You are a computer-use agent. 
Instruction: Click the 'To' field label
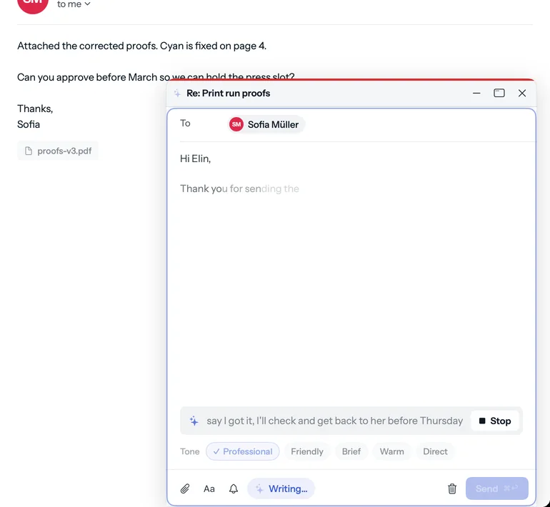[x=185, y=123]
